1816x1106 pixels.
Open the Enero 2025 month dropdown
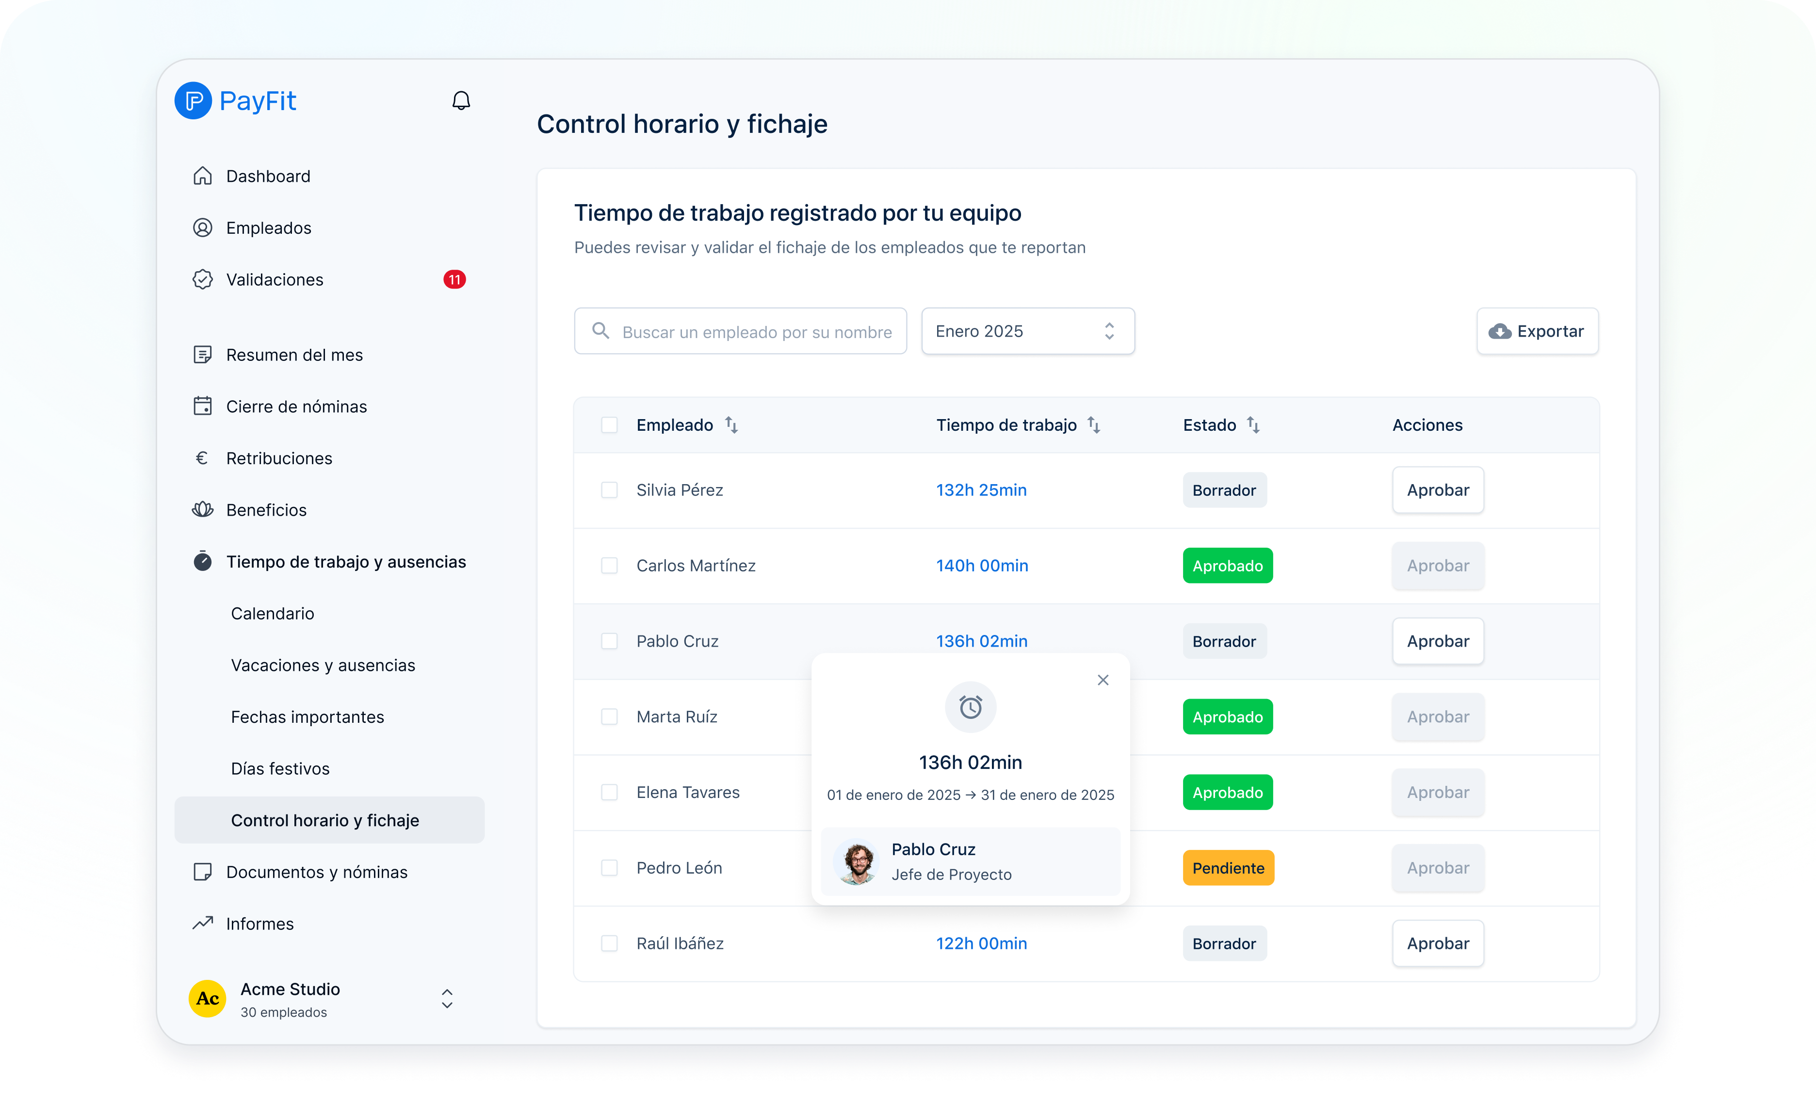[x=1027, y=331]
